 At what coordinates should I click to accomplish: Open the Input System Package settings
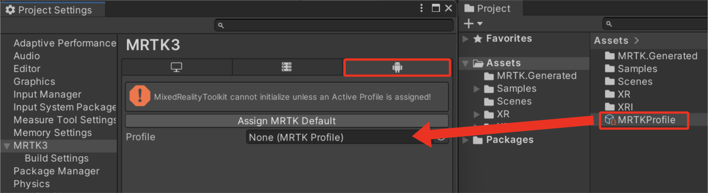[x=65, y=107]
